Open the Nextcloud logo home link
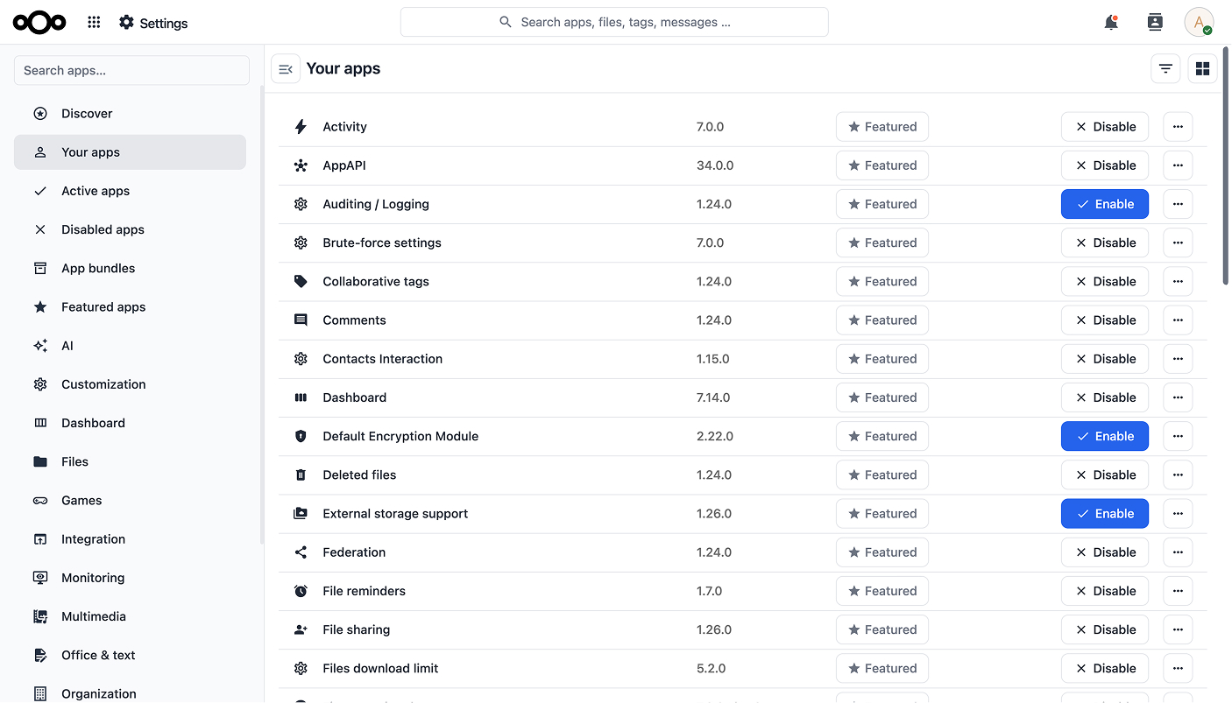 click(39, 23)
